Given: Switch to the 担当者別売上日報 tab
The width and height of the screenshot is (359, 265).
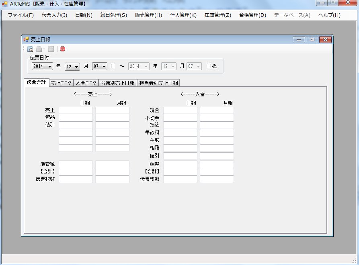Looking at the screenshot, I should click(x=158, y=83).
